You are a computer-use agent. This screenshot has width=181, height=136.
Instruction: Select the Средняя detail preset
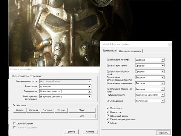coord(34,110)
